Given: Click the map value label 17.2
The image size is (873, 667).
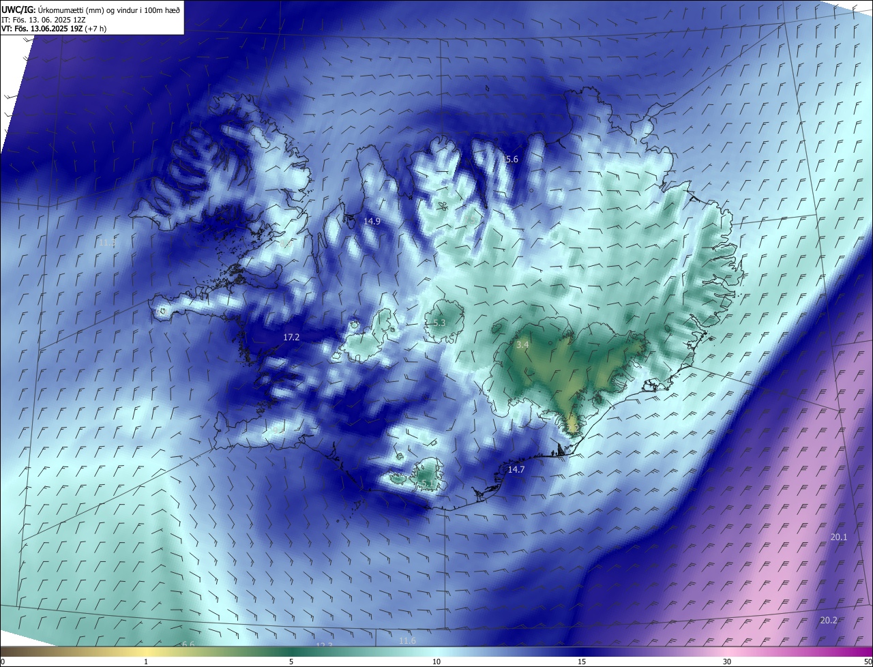Looking at the screenshot, I should 291,337.
